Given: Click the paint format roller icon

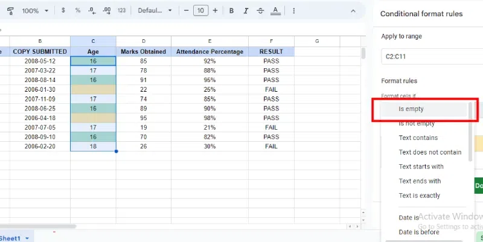Looking at the screenshot, I should tap(10, 11).
